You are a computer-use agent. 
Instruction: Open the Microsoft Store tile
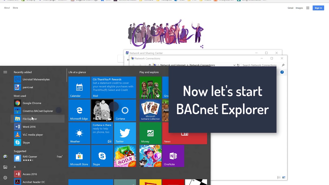pos(79,156)
